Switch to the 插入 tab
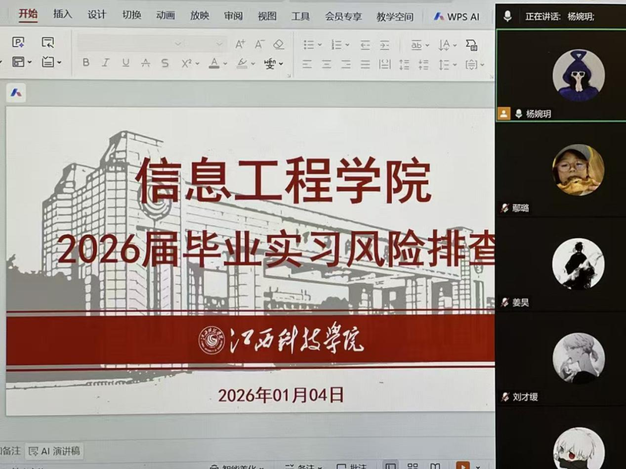The image size is (626, 469). [x=63, y=14]
